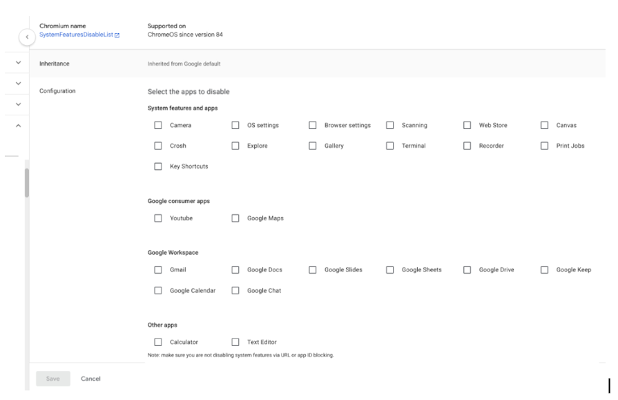Toggle the Google Drive checkbox
The height and width of the screenshot is (400, 618).
coord(467,270)
